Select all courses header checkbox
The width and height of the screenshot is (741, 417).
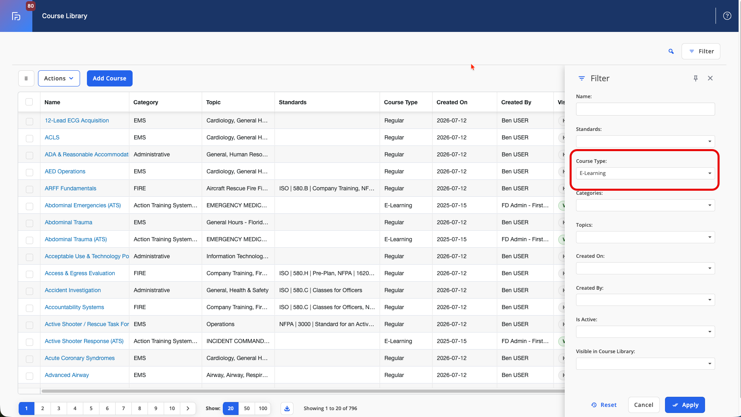point(29,102)
